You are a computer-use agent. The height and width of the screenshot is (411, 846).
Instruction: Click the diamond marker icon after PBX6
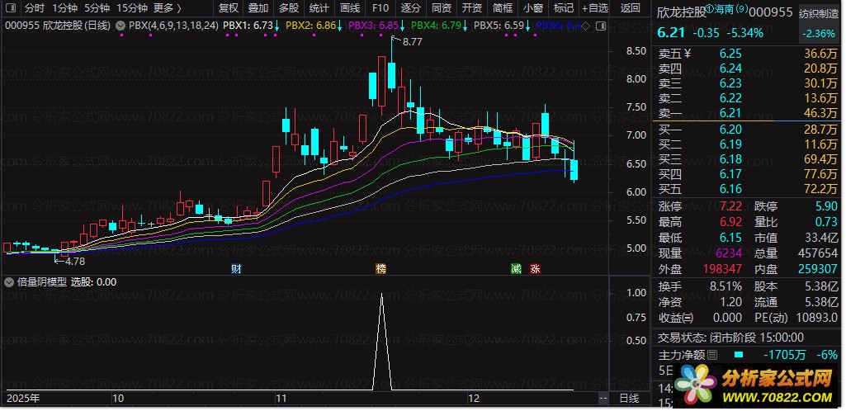click(x=587, y=26)
